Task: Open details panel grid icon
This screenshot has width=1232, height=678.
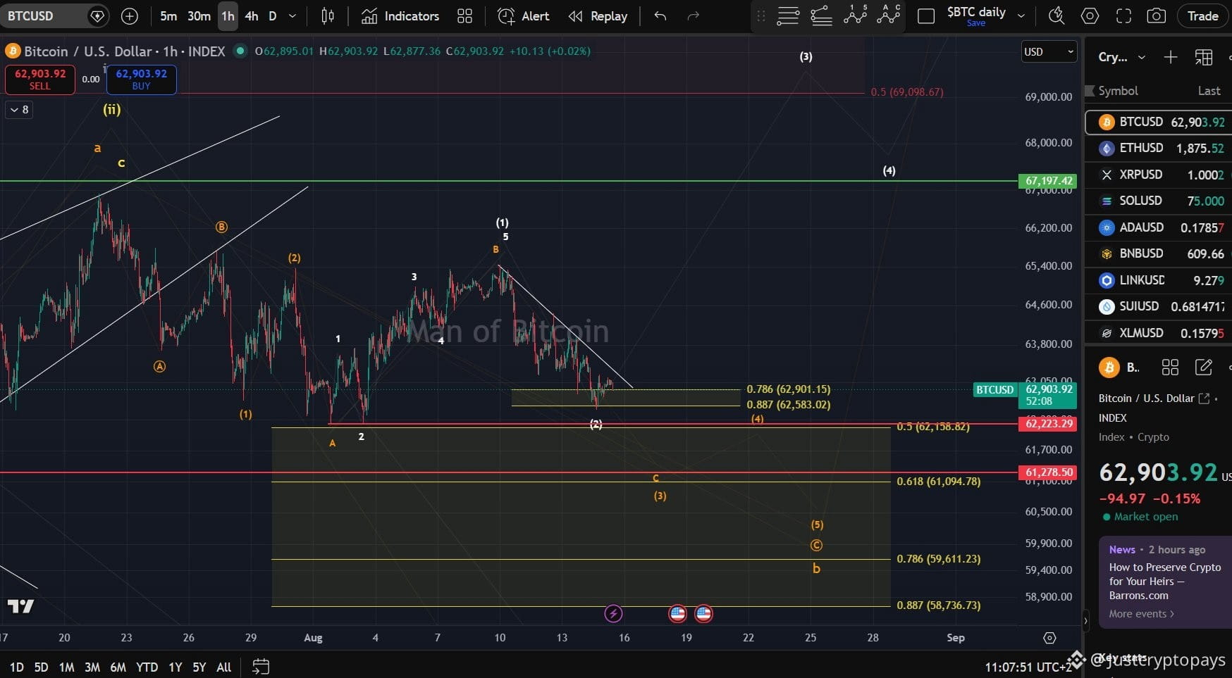Action: tap(1170, 367)
